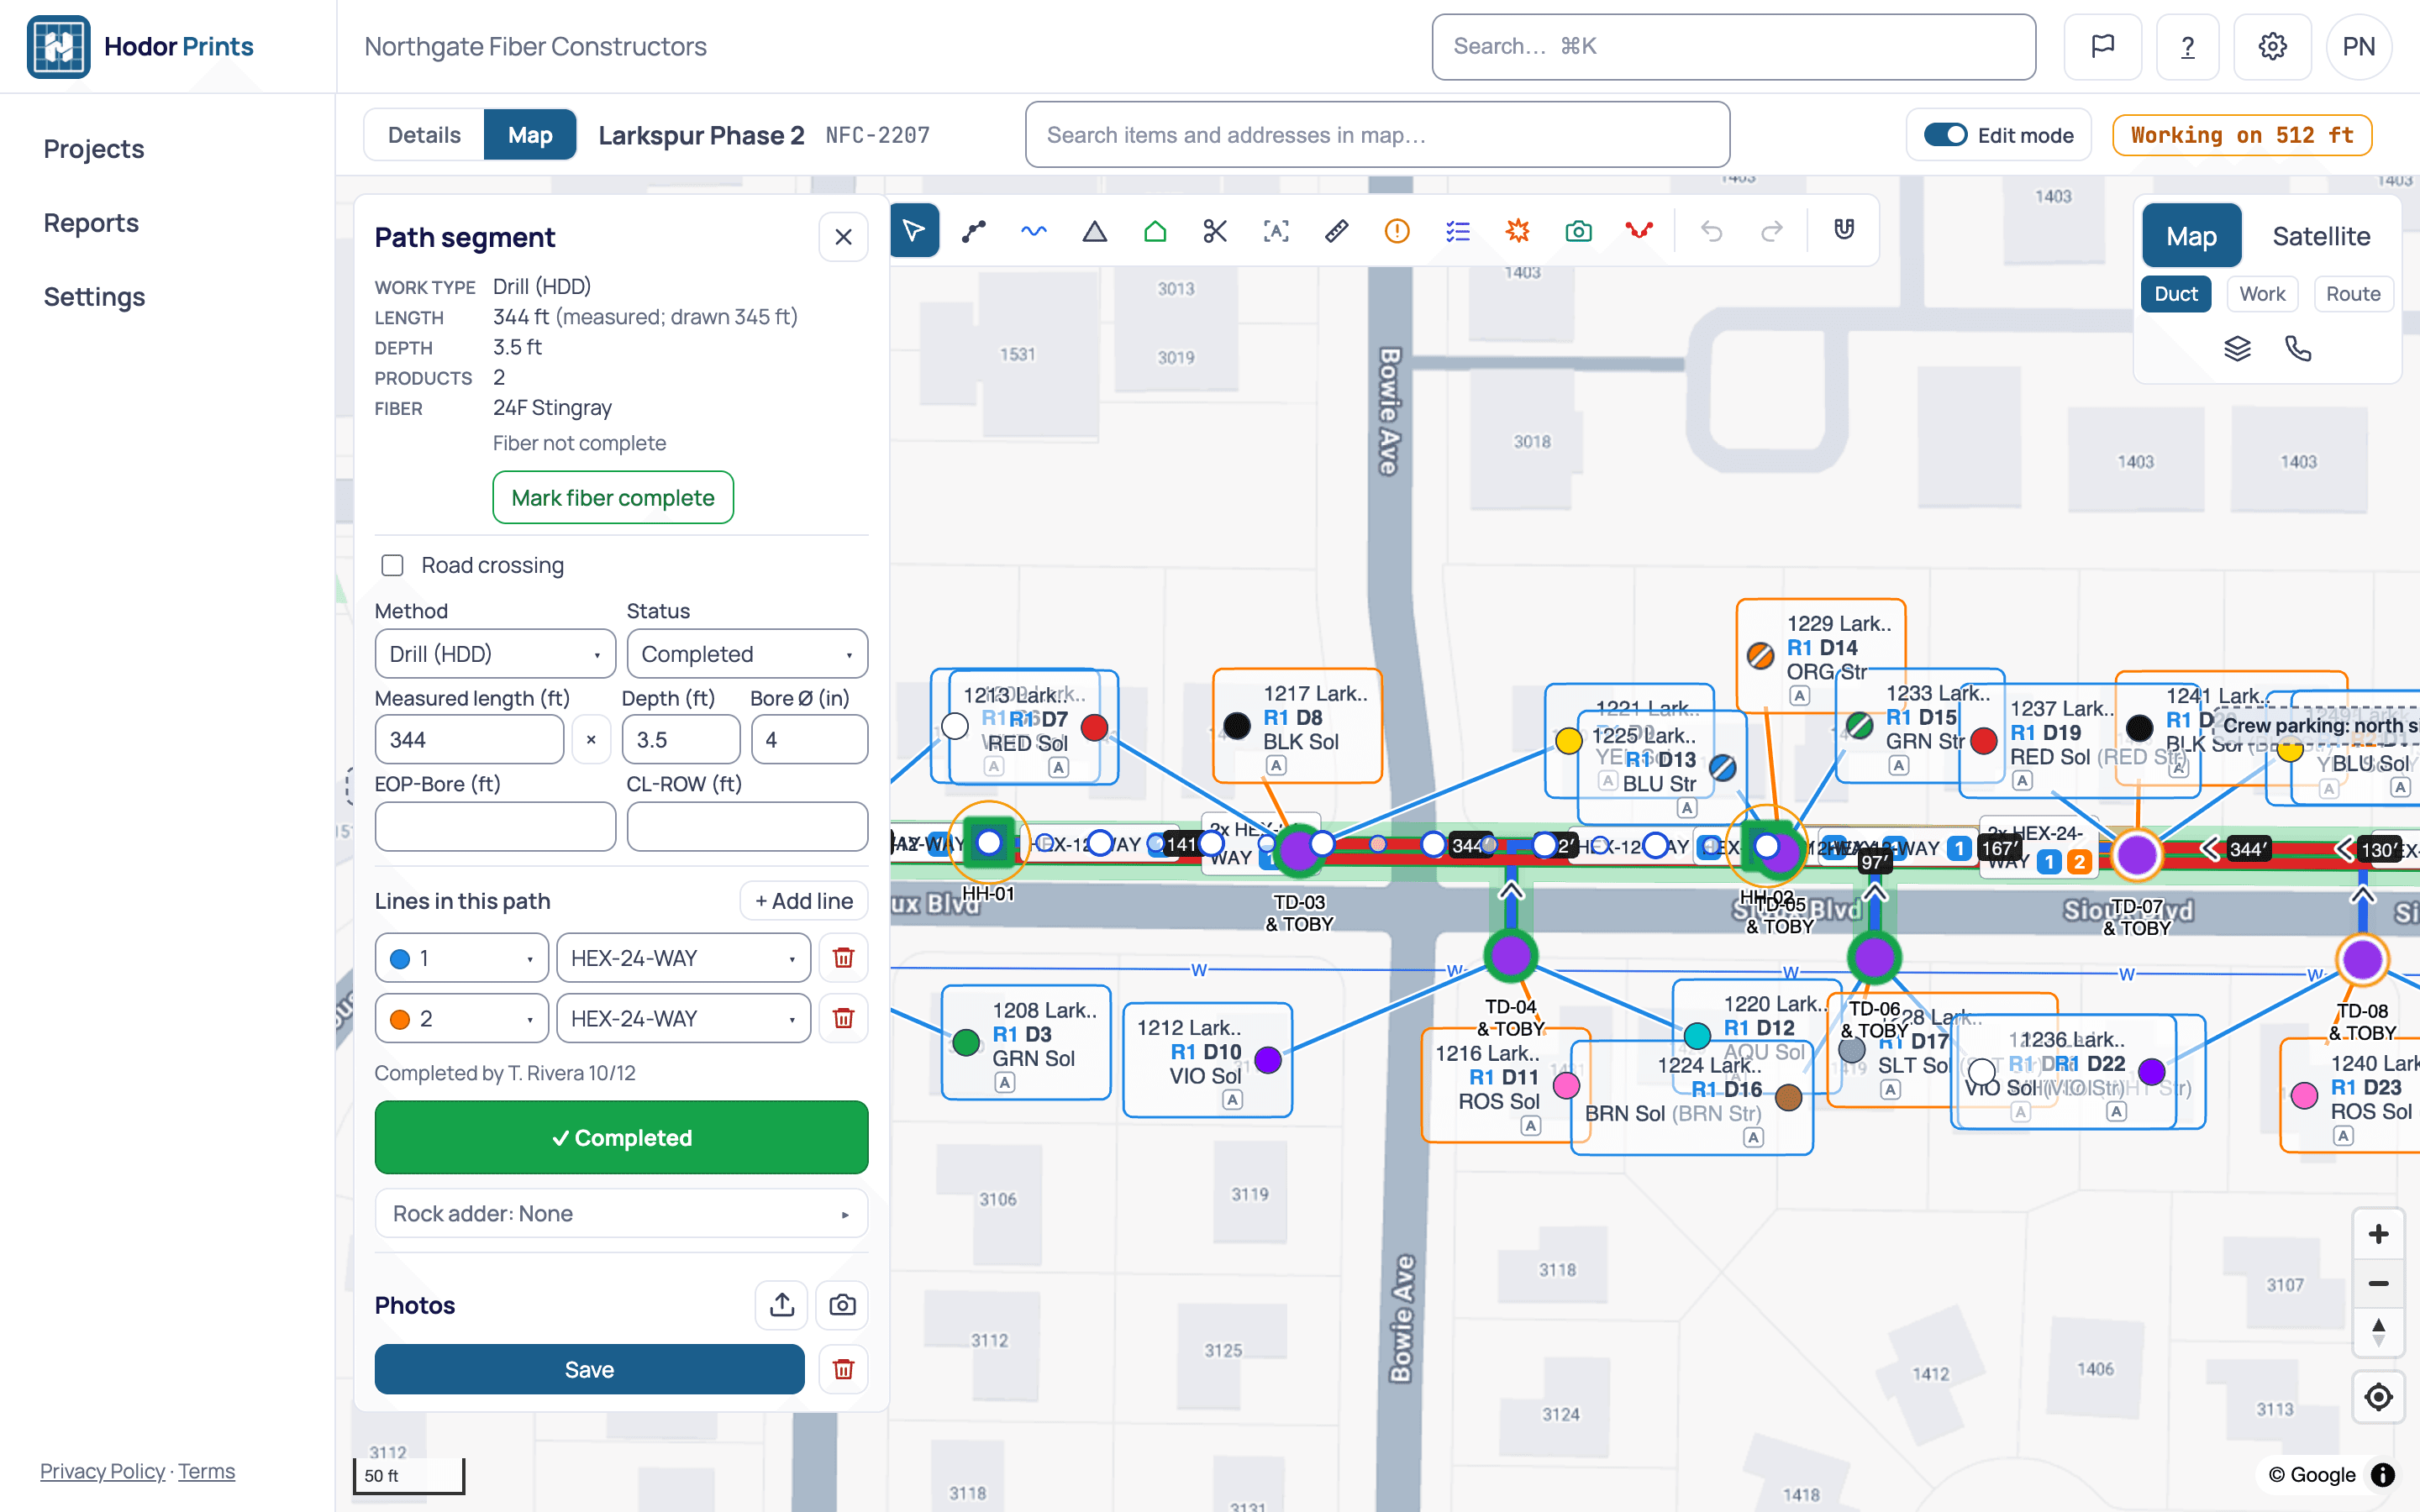The image size is (2420, 1512).
Task: Open the Status Completed dropdown
Action: tap(747, 654)
